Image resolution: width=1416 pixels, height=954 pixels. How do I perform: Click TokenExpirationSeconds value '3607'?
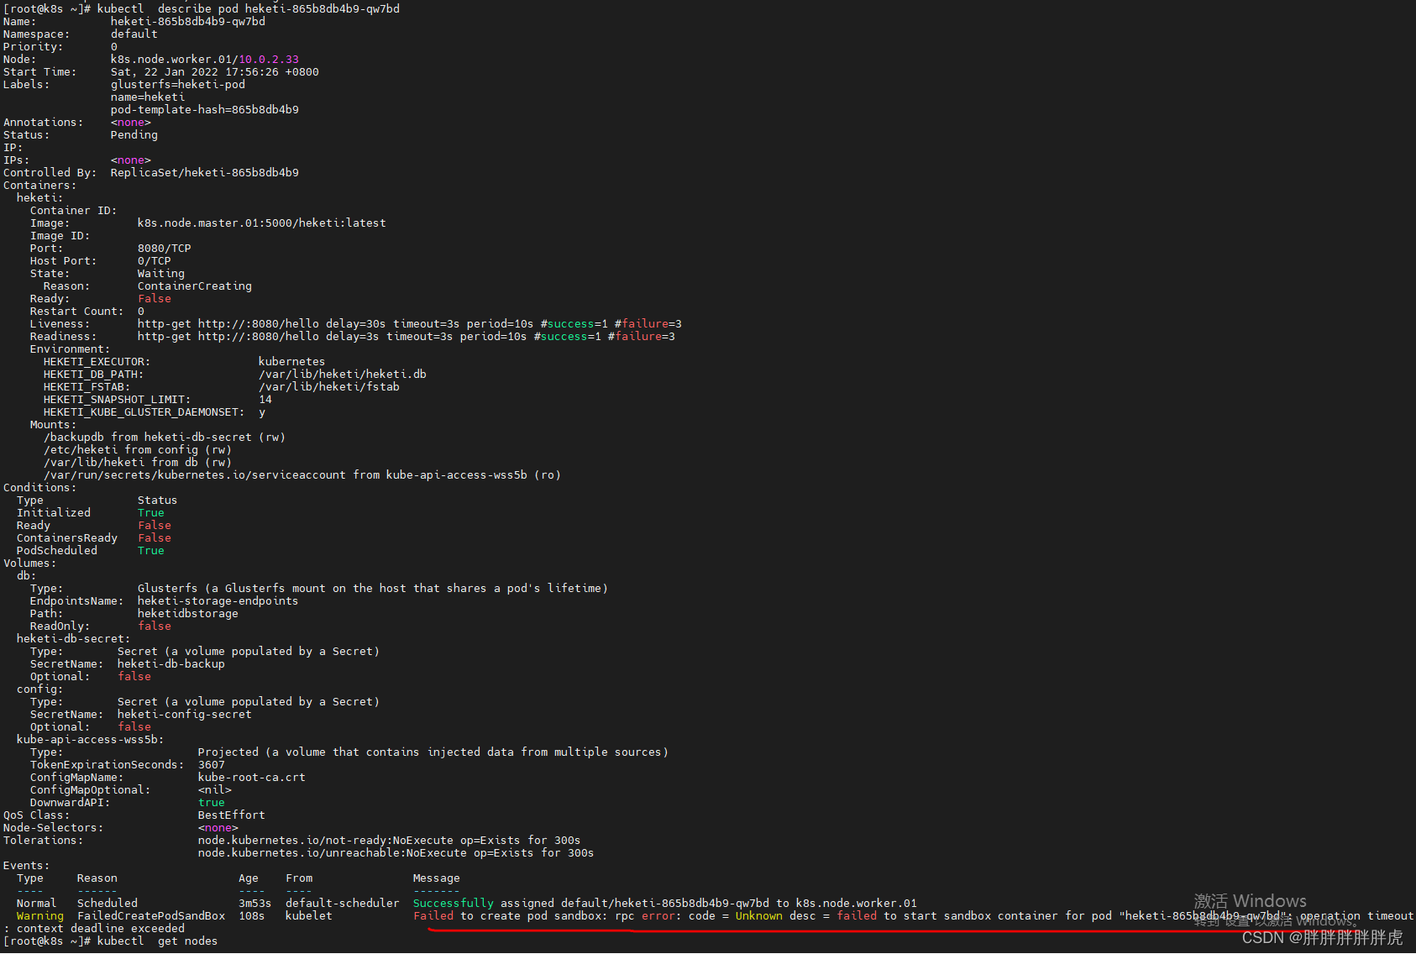[212, 765]
